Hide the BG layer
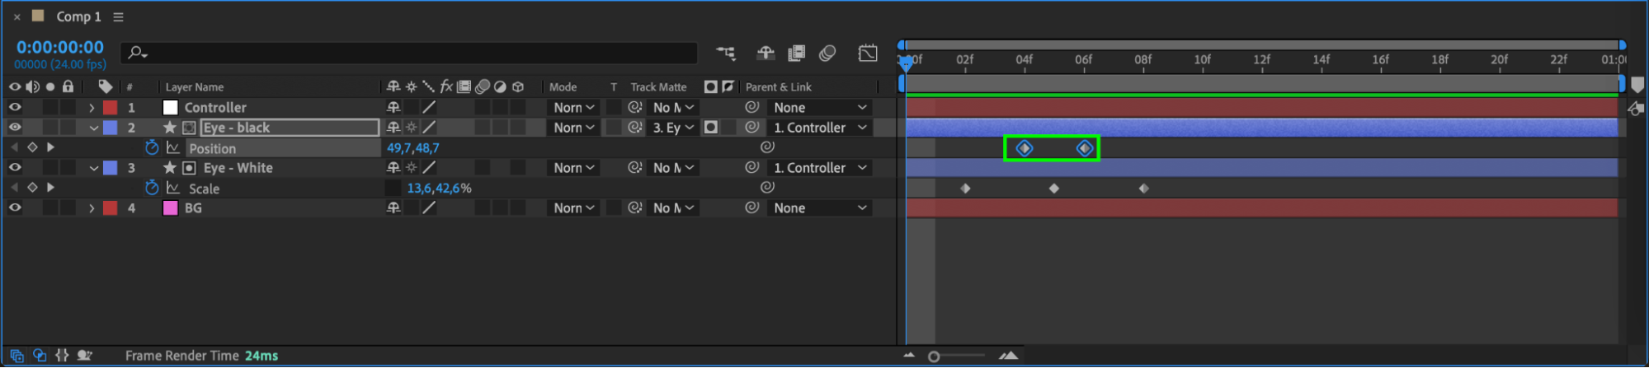The height and width of the screenshot is (368, 1649). 15,208
